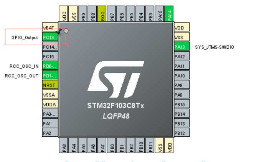Click the PA10 pin
Screen dimensions: 259x162
pyautogui.click(x=182, y=76)
